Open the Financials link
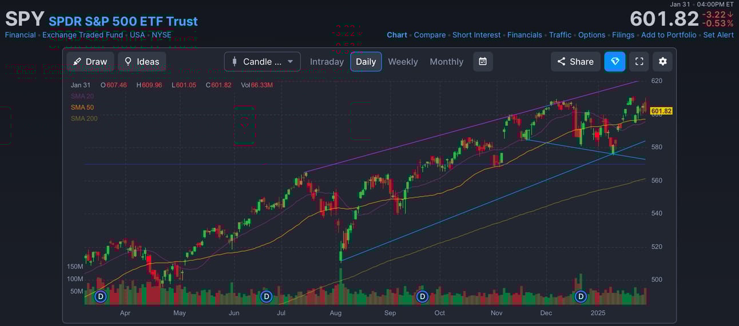This screenshot has width=739, height=326. click(x=525, y=35)
